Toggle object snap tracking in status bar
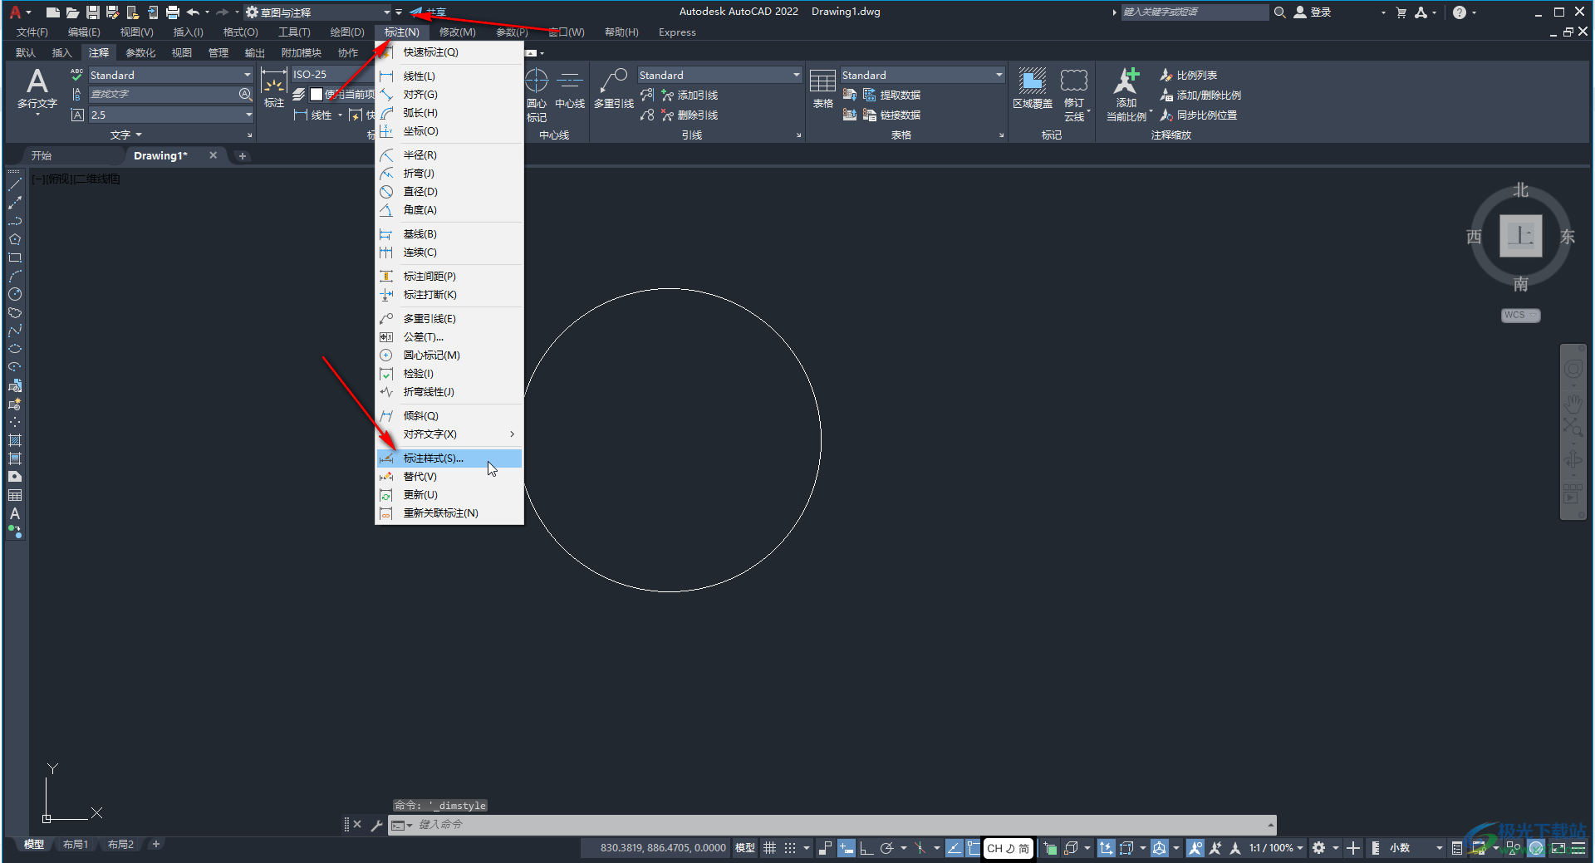 954,848
